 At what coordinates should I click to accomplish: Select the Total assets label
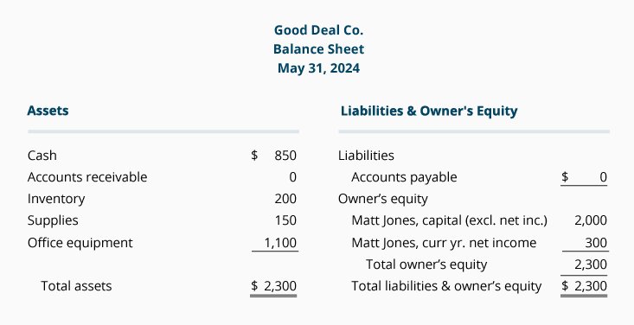(76, 286)
